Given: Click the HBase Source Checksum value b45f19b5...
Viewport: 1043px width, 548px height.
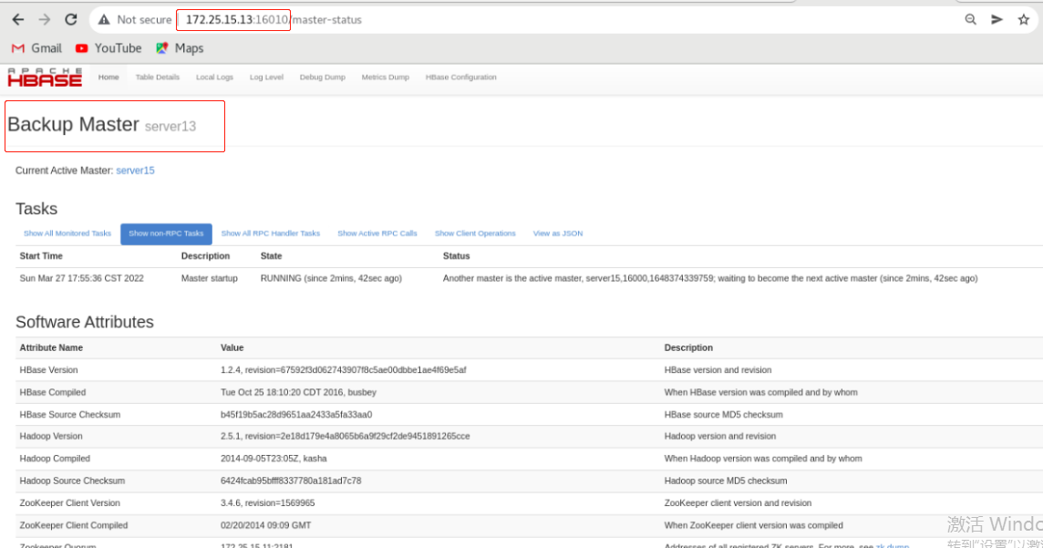Looking at the screenshot, I should point(296,414).
